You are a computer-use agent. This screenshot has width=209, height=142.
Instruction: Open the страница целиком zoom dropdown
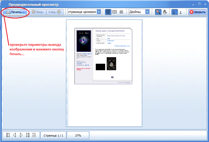[84, 12]
